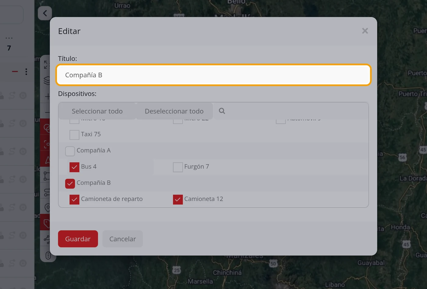The height and width of the screenshot is (289, 427).
Task: Uncheck Camioneta 12 device
Action: point(178,199)
